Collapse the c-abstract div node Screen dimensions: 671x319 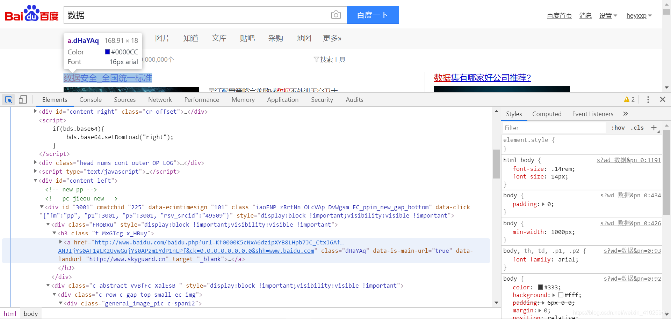[48, 285]
